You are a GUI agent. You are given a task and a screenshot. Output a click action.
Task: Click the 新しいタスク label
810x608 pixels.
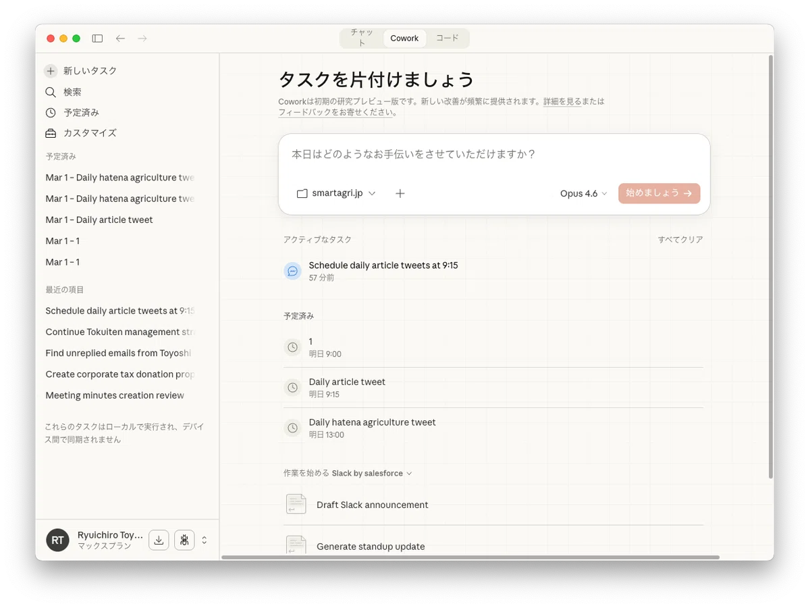[x=90, y=71]
